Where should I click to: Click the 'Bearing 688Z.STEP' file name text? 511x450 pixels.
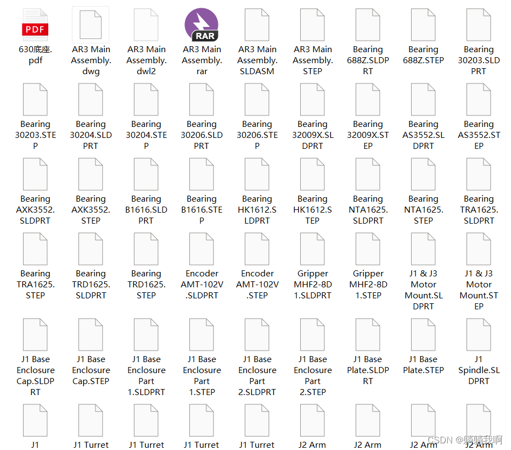point(423,55)
